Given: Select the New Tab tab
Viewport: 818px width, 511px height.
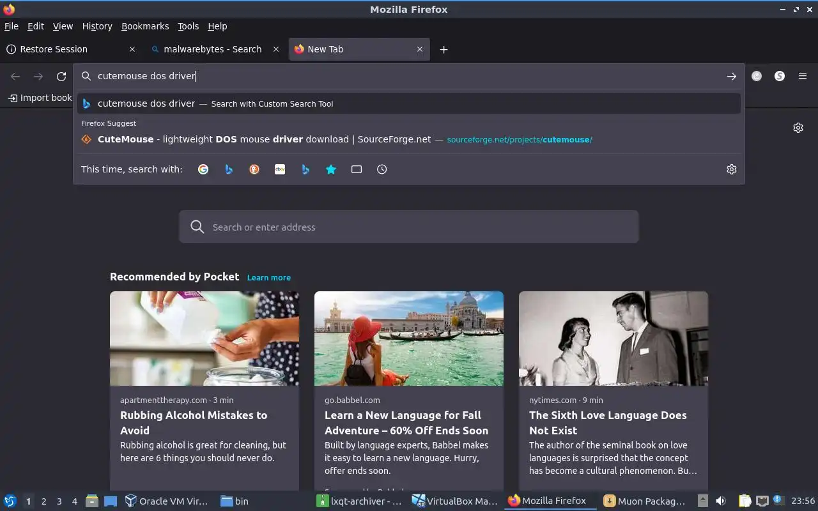Looking at the screenshot, I should click(359, 49).
